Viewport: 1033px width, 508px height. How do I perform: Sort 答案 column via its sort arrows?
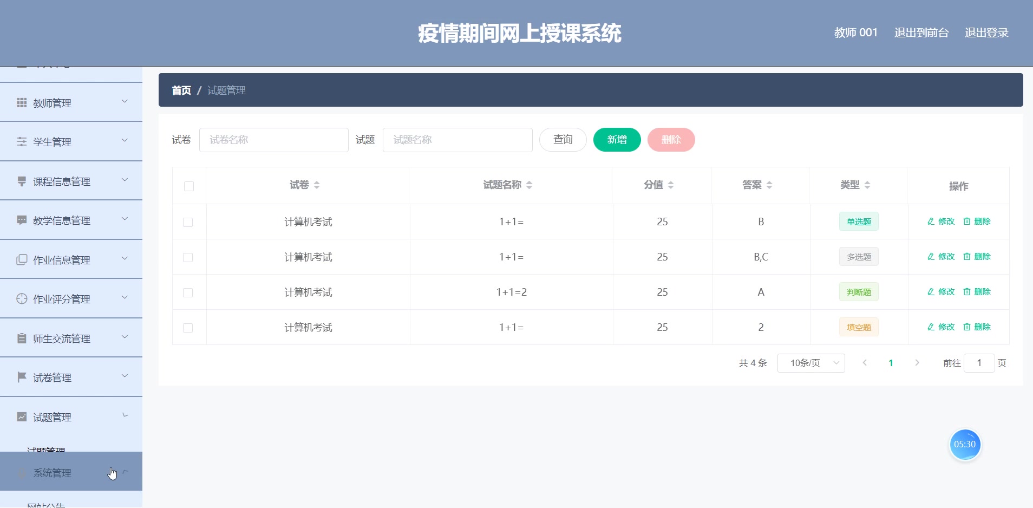pos(769,185)
